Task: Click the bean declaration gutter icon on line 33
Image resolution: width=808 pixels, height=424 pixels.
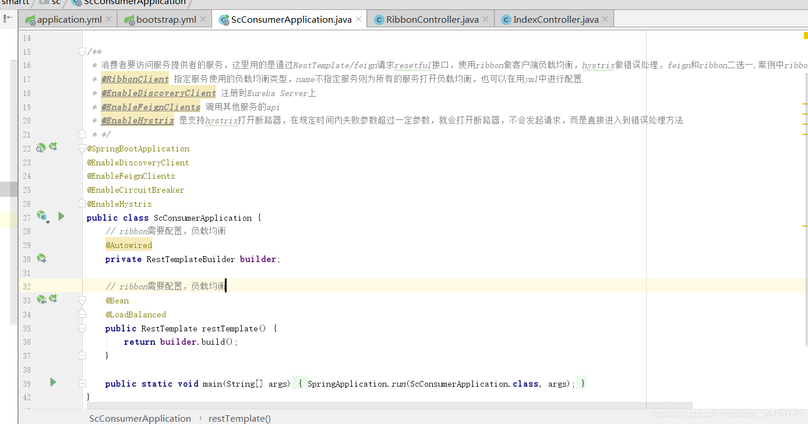Action: pos(41,299)
